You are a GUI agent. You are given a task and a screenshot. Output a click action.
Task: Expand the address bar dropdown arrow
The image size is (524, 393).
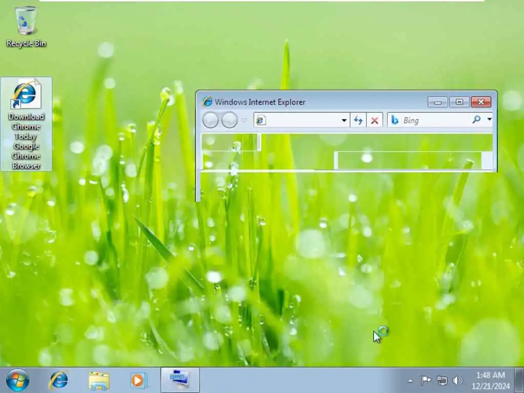point(344,120)
